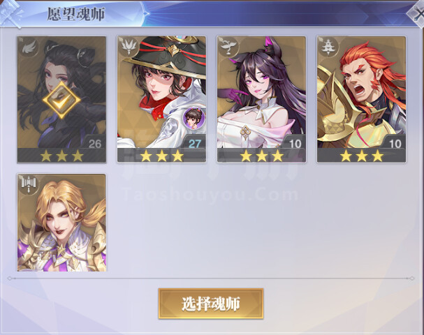This screenshot has height=335, width=424.
Task: Select the purple-haired cat-eared character card
Action: (261, 99)
